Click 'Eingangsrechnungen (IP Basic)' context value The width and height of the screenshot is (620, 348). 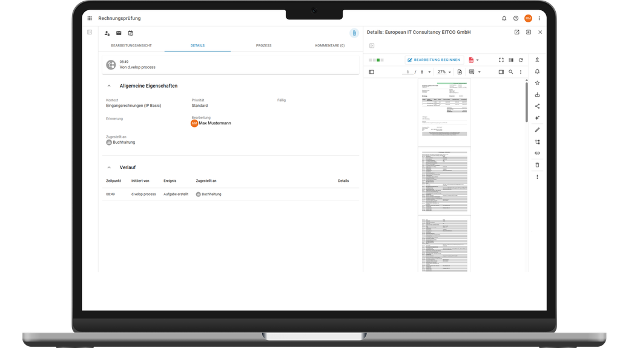[x=134, y=106]
